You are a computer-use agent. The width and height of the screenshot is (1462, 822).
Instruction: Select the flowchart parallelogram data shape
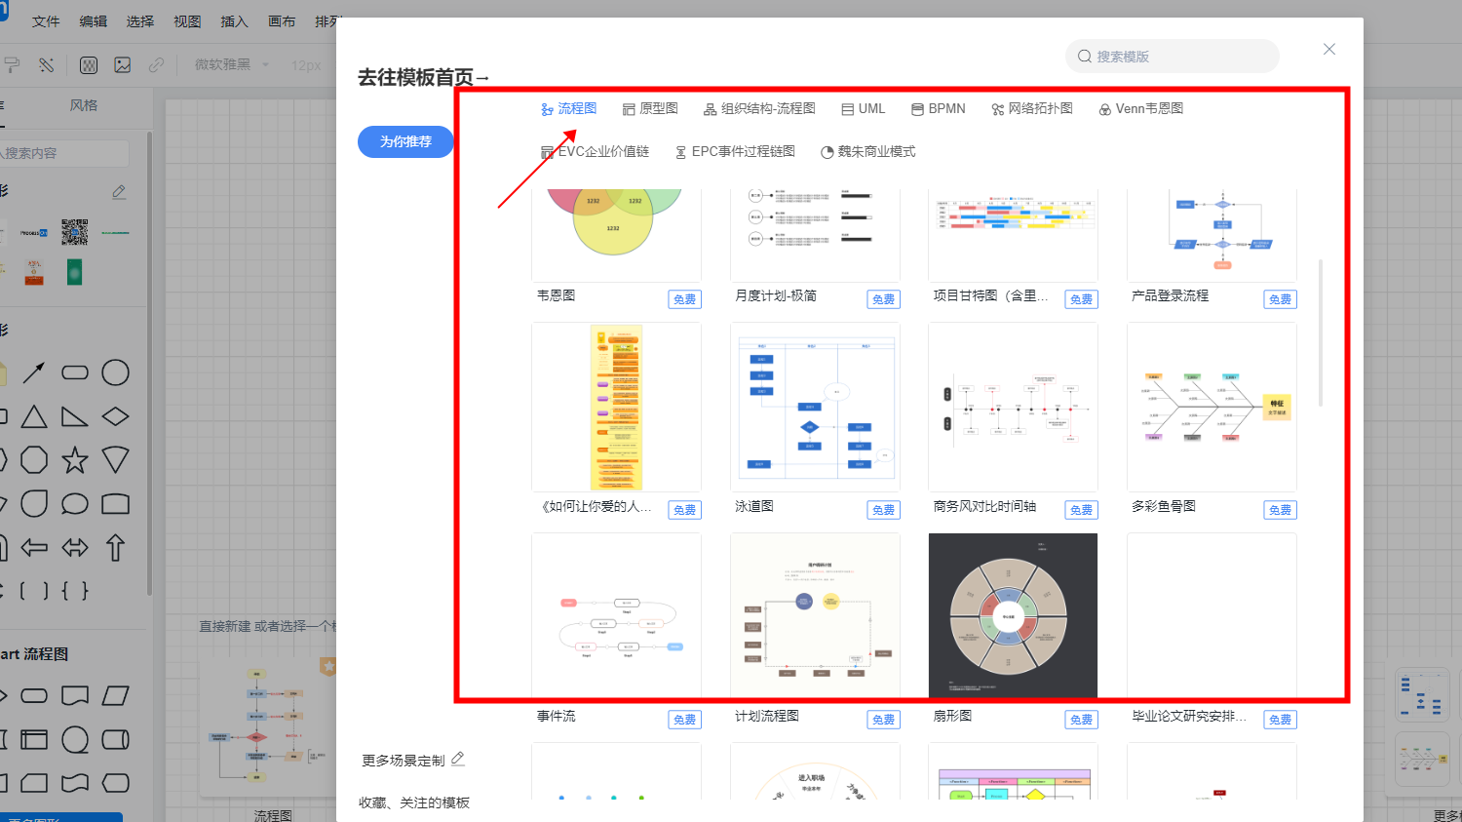tap(116, 696)
